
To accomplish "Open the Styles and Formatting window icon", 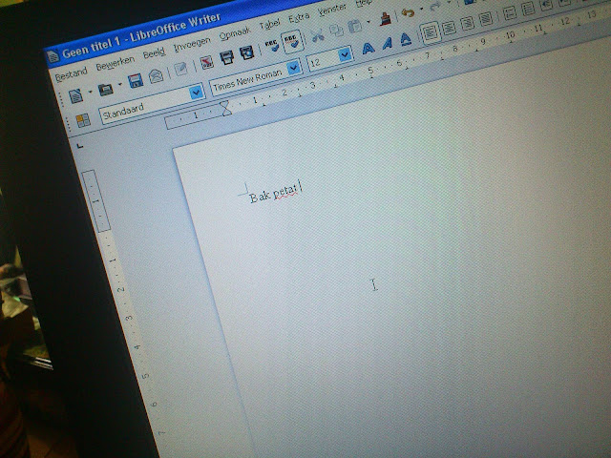I will pyautogui.click(x=83, y=121).
